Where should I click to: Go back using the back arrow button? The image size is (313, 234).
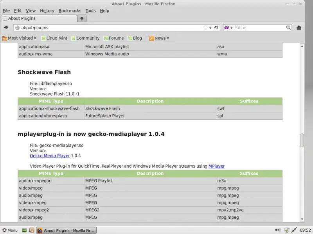click(x=6, y=27)
